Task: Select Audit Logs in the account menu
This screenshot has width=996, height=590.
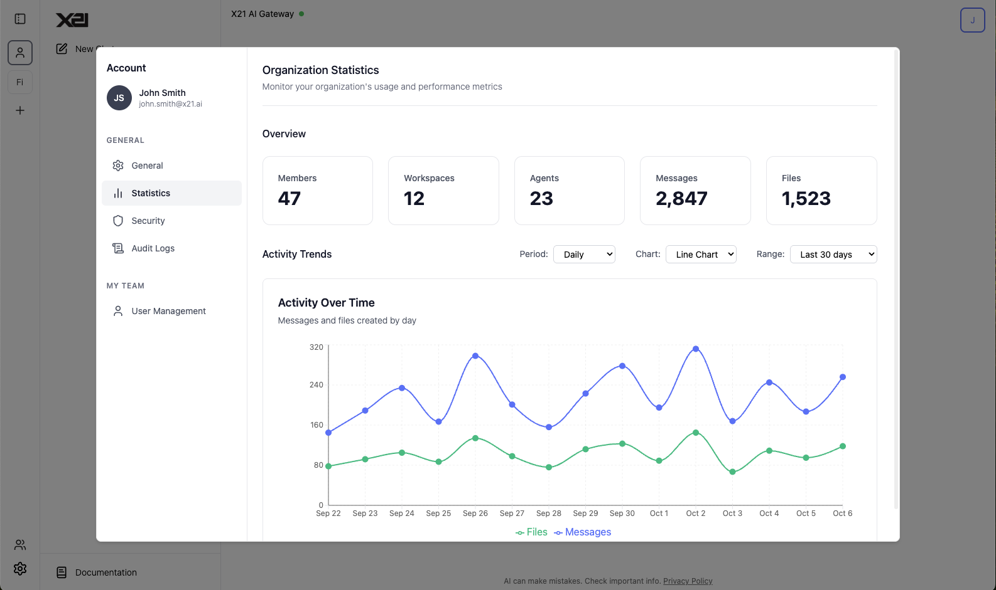Action: (153, 248)
